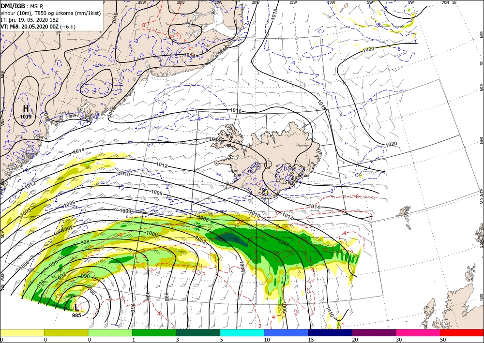Click the legend value 20
Viewport: 484px width, 343px height.
(354, 340)
